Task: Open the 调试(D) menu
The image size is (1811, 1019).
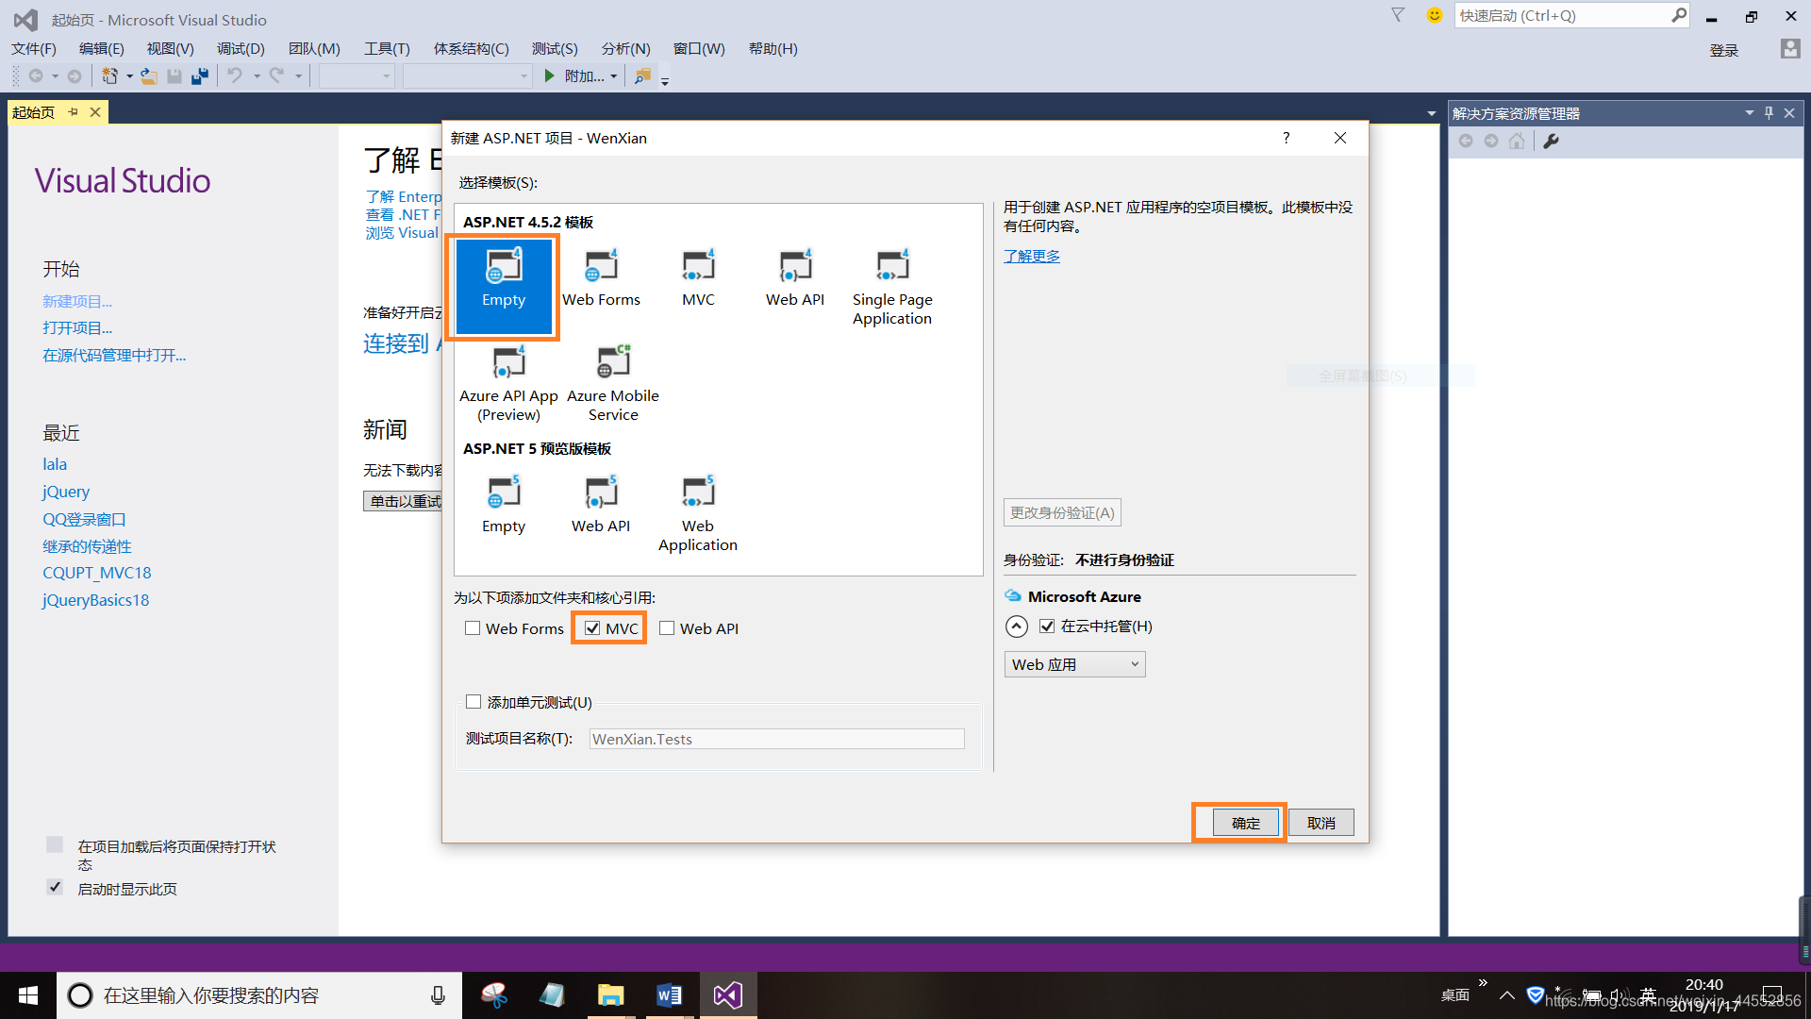Action: pos(241,48)
